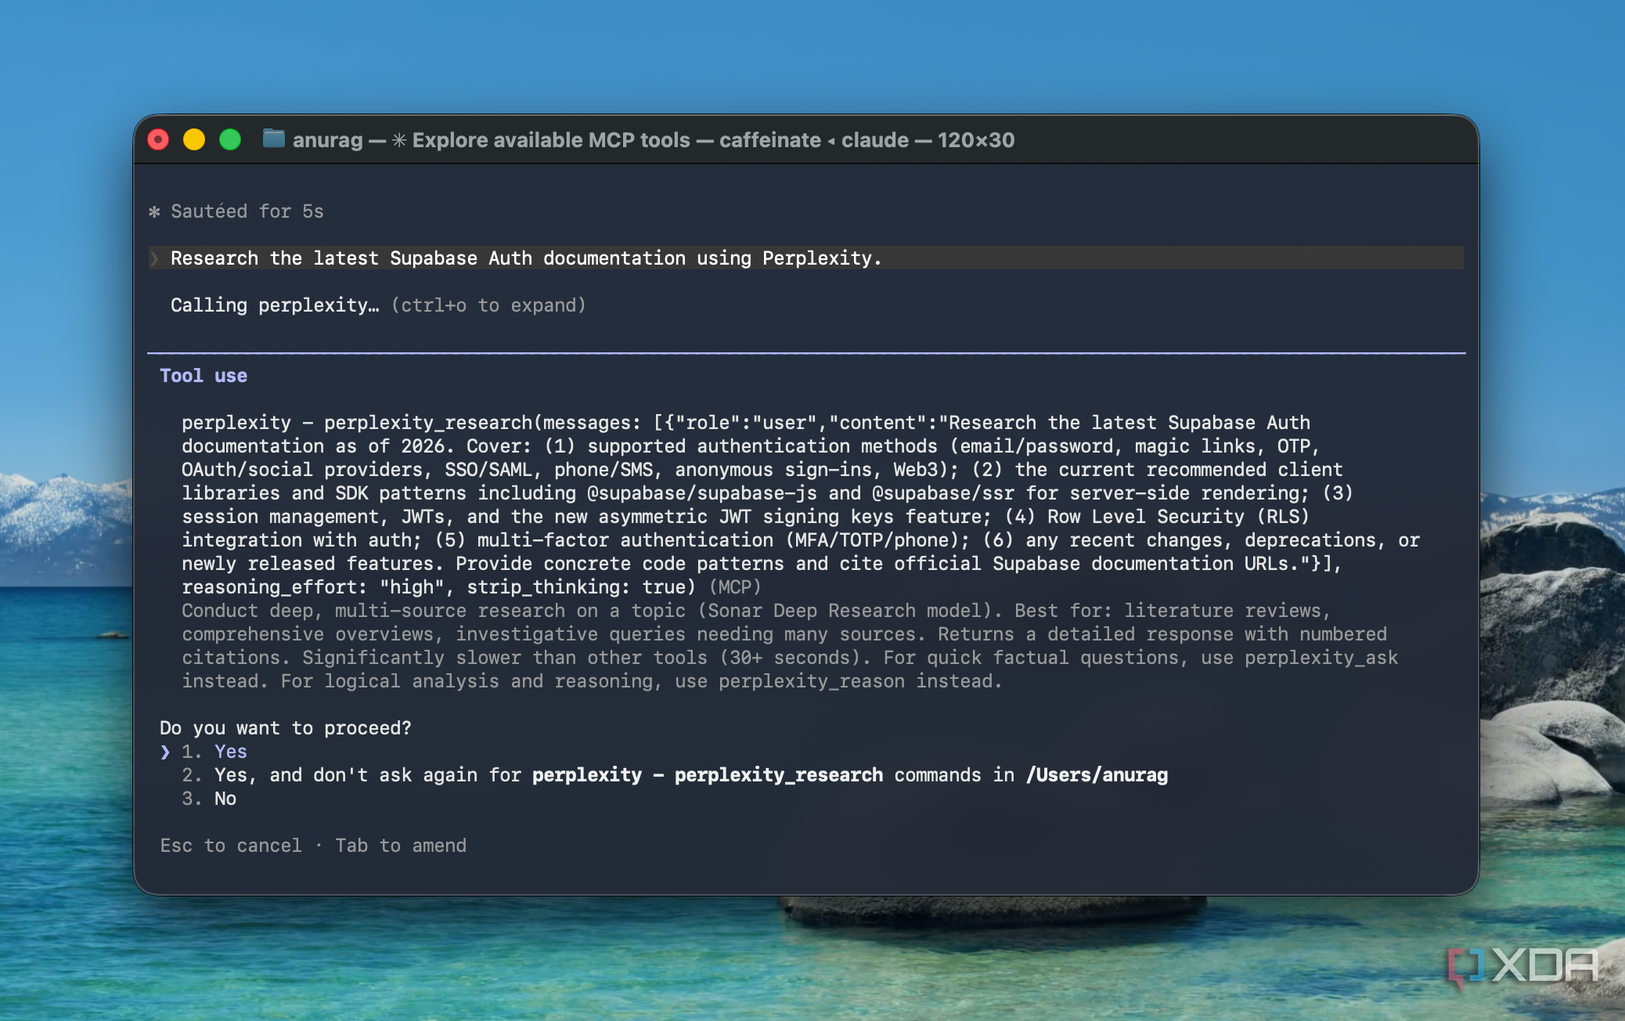The image size is (1625, 1021).
Task: Click the folder icon in the title bar
Action: click(x=273, y=139)
